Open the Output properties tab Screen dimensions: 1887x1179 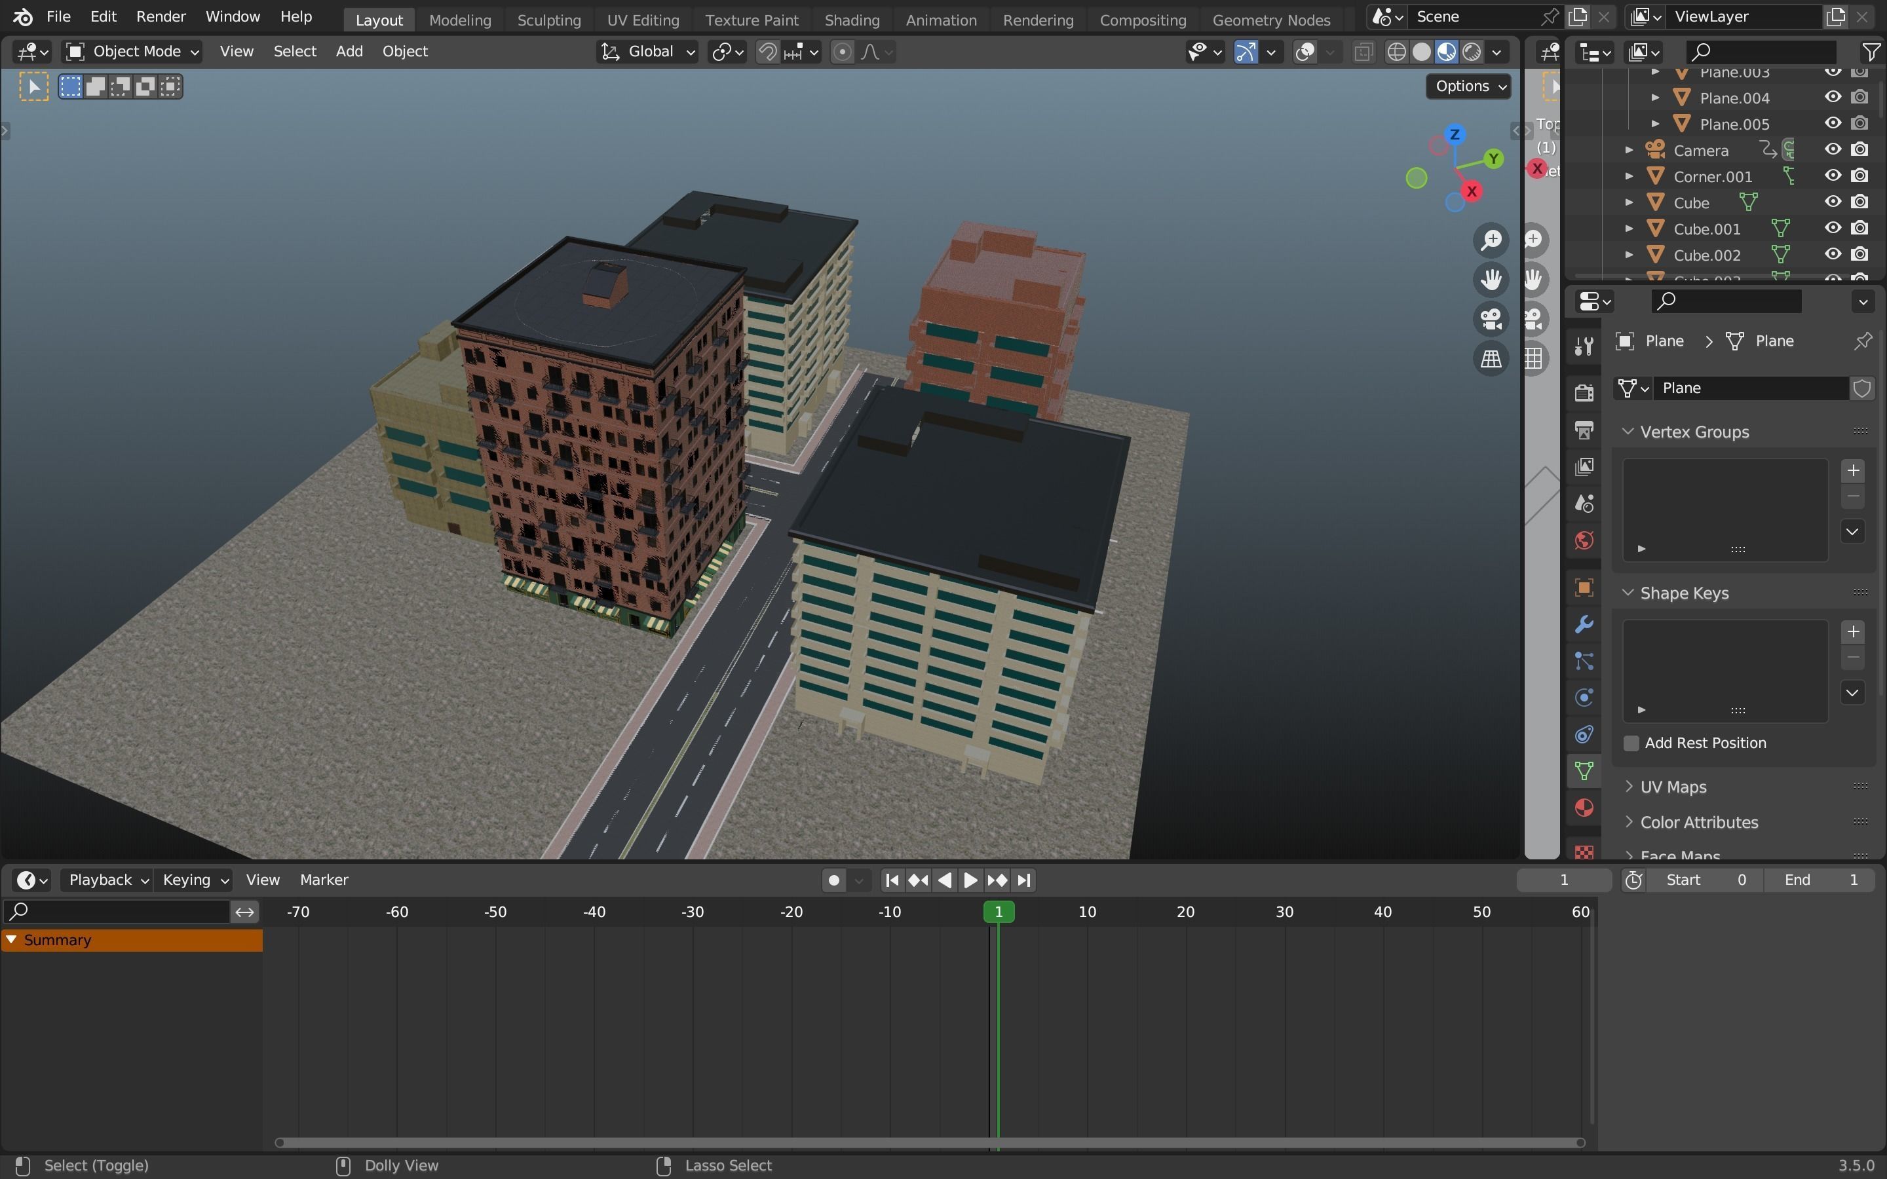click(1584, 430)
